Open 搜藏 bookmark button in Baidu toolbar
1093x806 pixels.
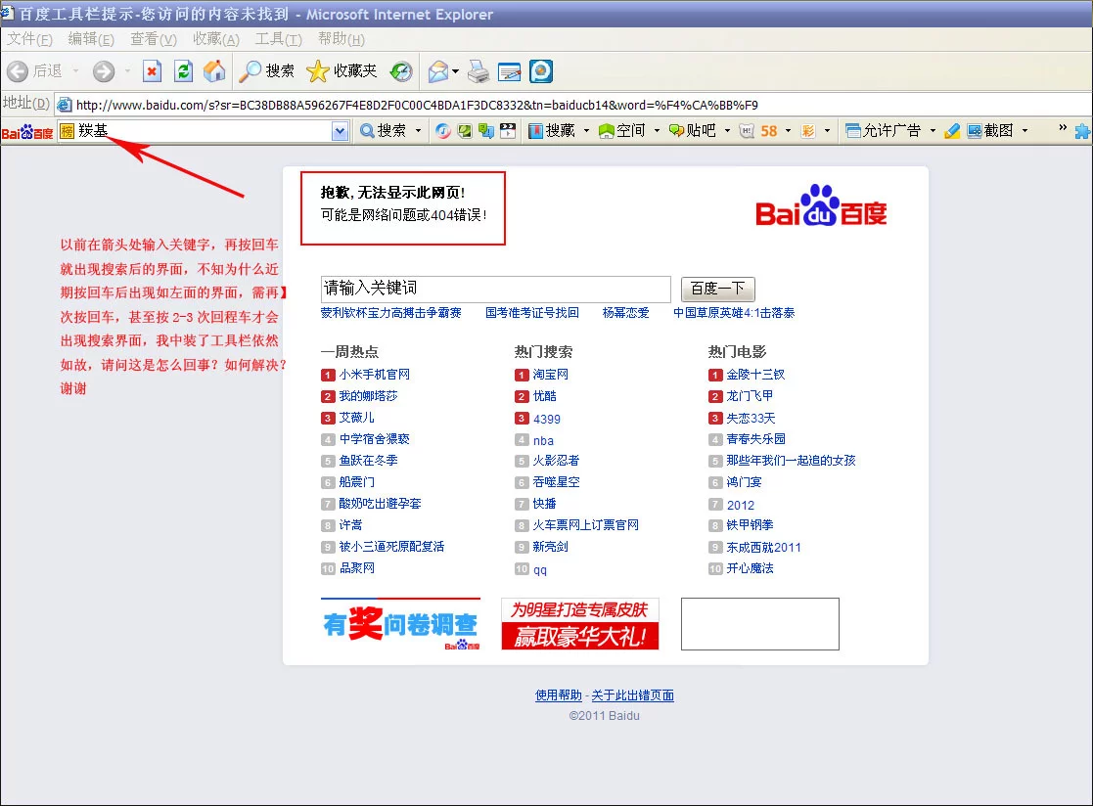tap(552, 130)
